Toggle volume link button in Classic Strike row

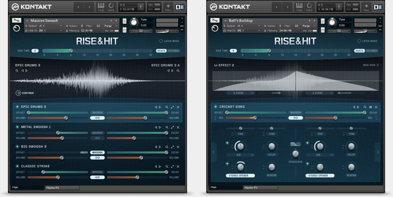[x=97, y=177]
